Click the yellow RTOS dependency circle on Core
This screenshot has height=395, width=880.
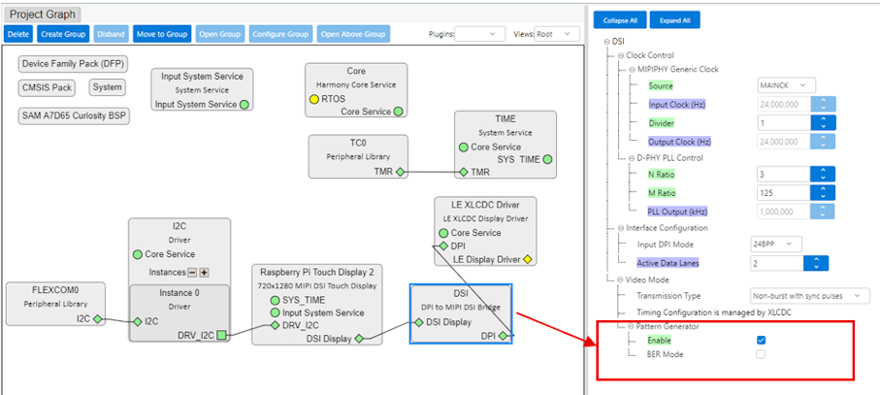[313, 99]
